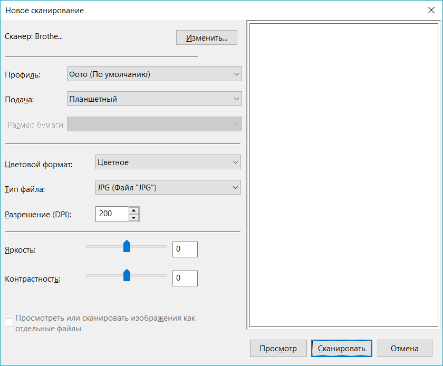Decrease DPI with the down spinner arrow

[133, 218]
